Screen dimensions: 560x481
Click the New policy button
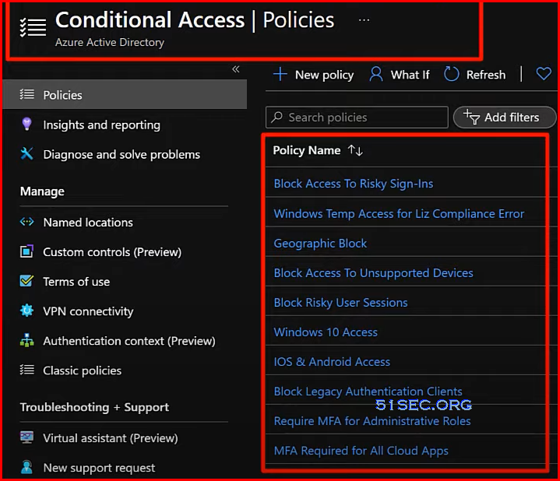314,75
